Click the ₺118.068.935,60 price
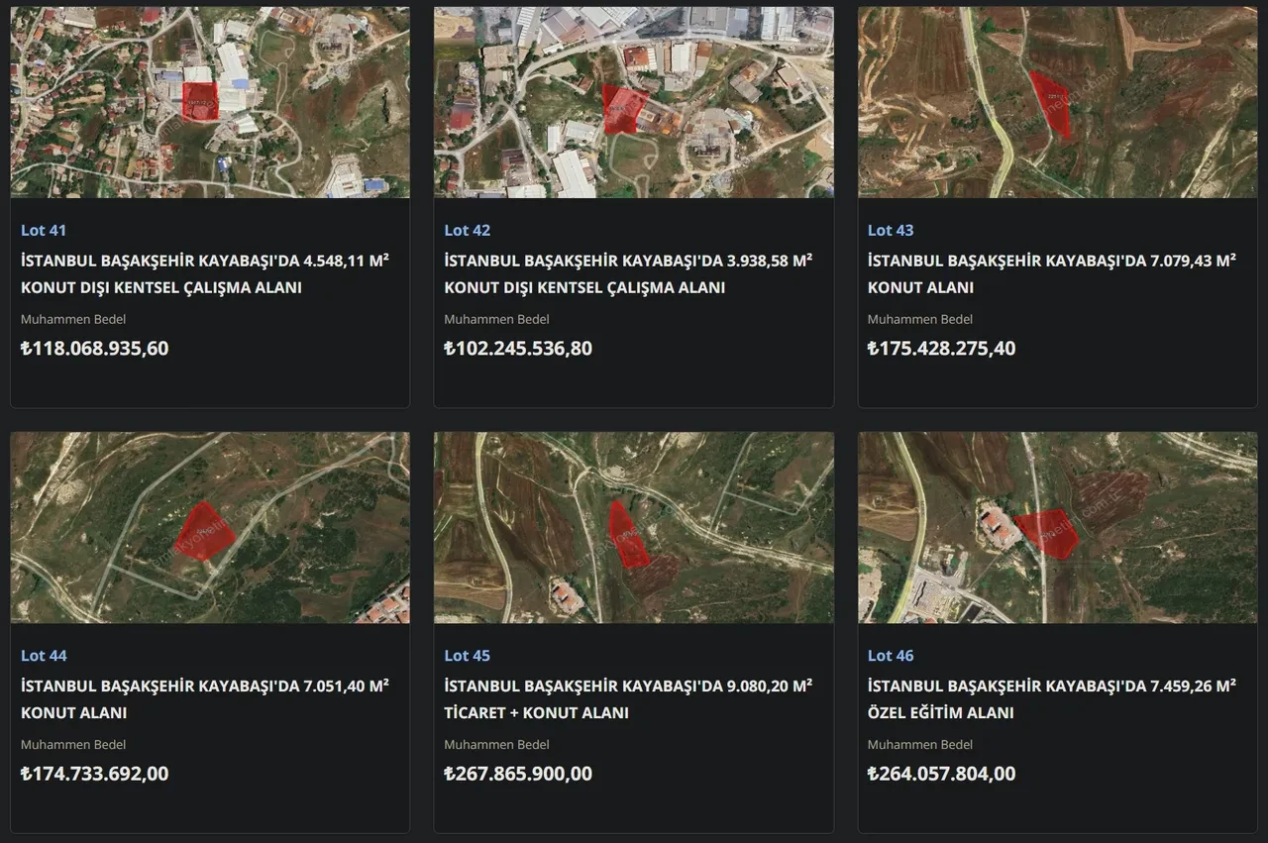The image size is (1268, 843). [x=95, y=348]
